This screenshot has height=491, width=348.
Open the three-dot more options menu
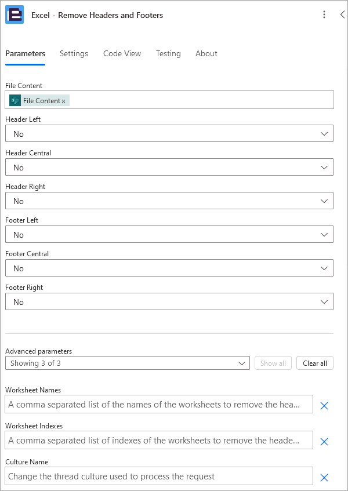point(324,14)
